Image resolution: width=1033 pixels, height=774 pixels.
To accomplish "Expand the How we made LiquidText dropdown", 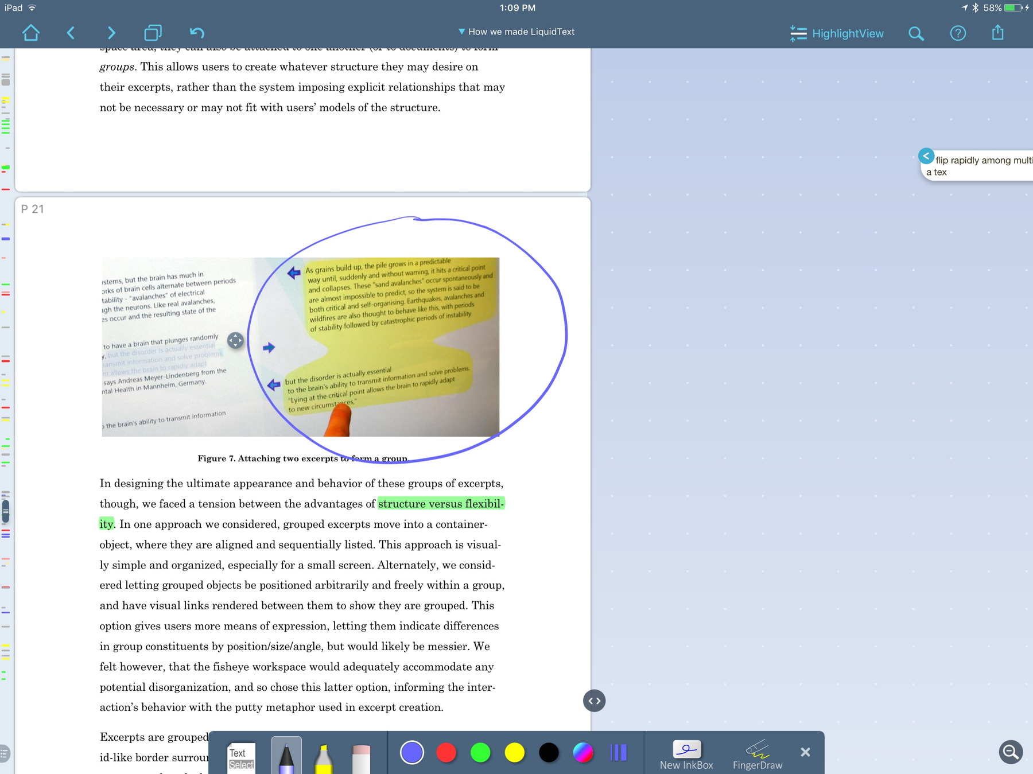I will pyautogui.click(x=516, y=32).
